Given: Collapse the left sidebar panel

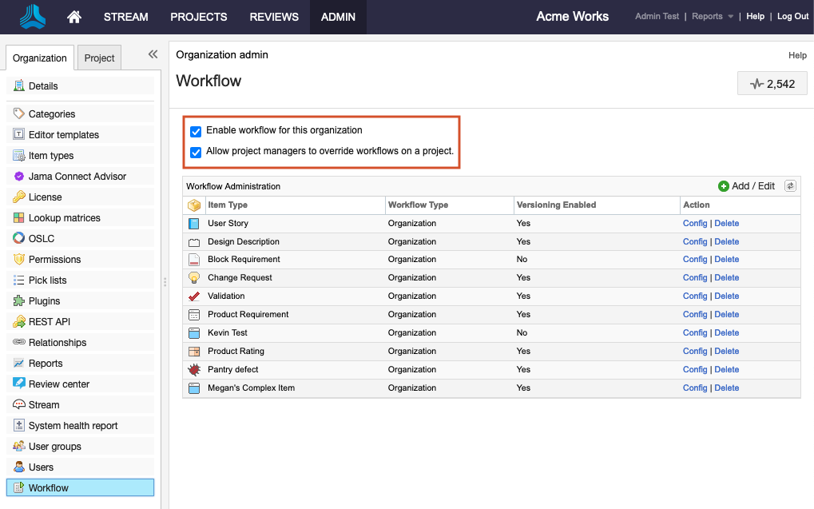Looking at the screenshot, I should [153, 54].
